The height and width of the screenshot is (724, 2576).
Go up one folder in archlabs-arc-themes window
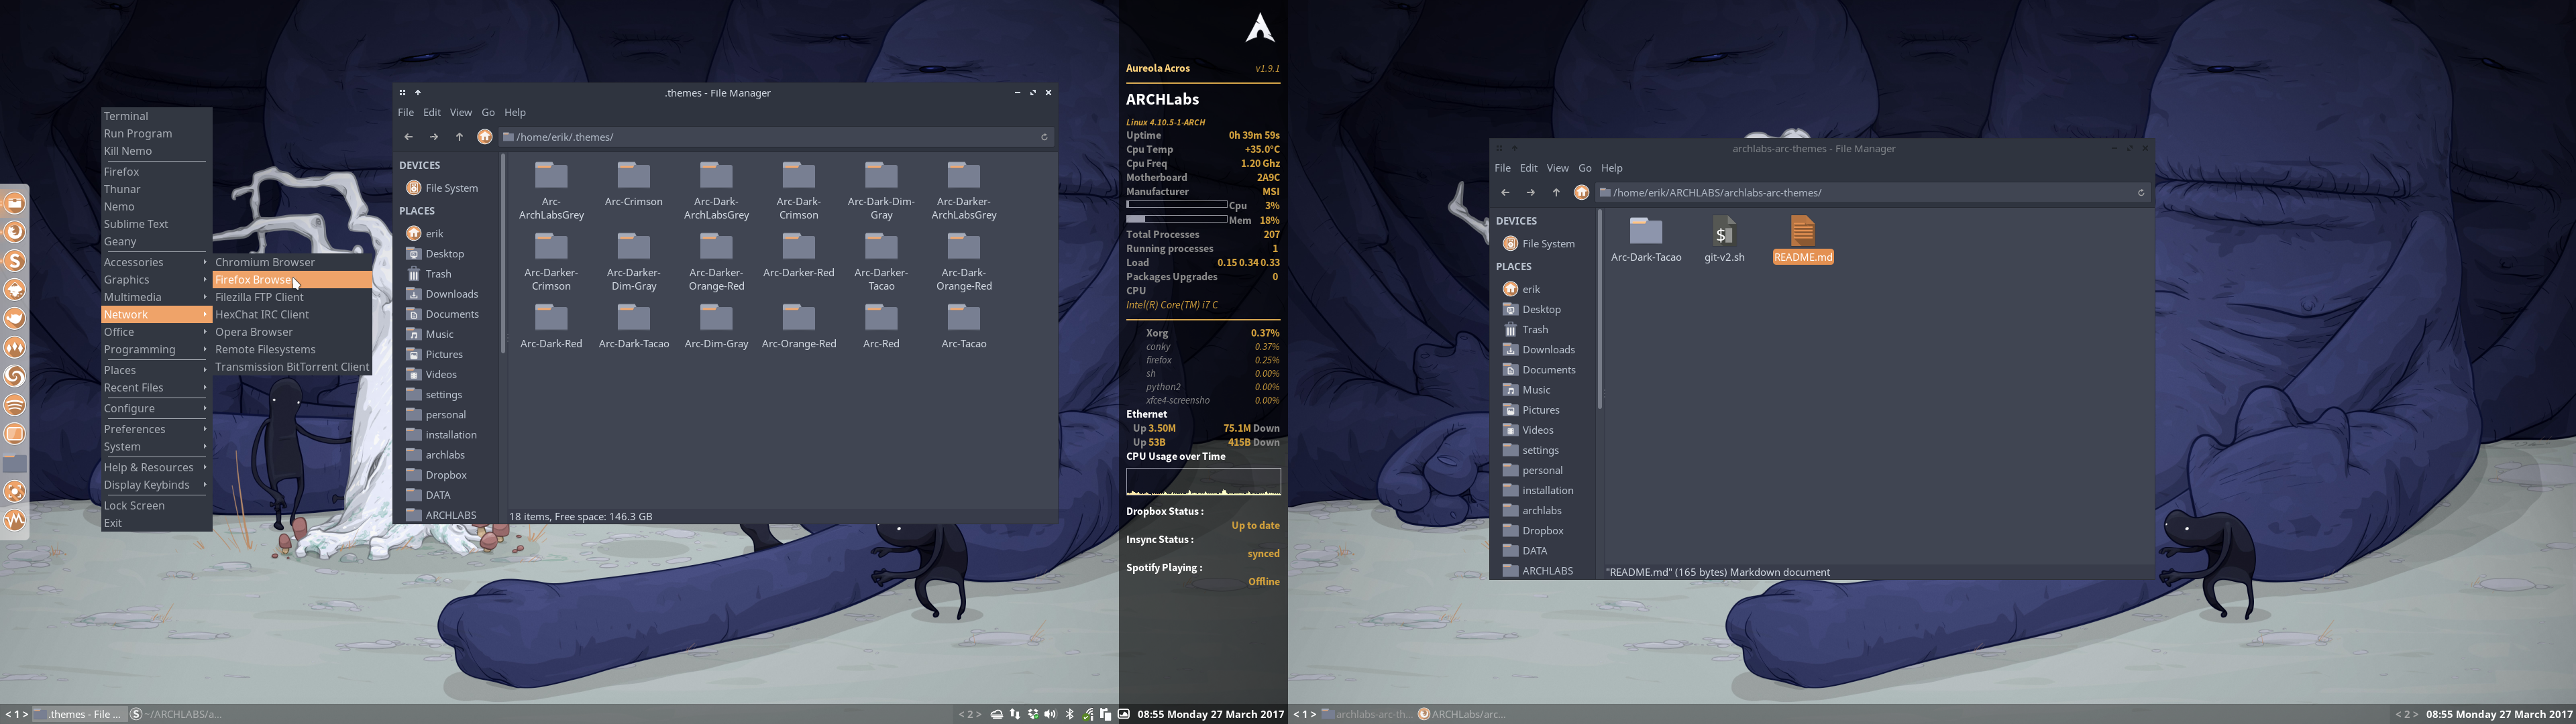[x=1556, y=193]
